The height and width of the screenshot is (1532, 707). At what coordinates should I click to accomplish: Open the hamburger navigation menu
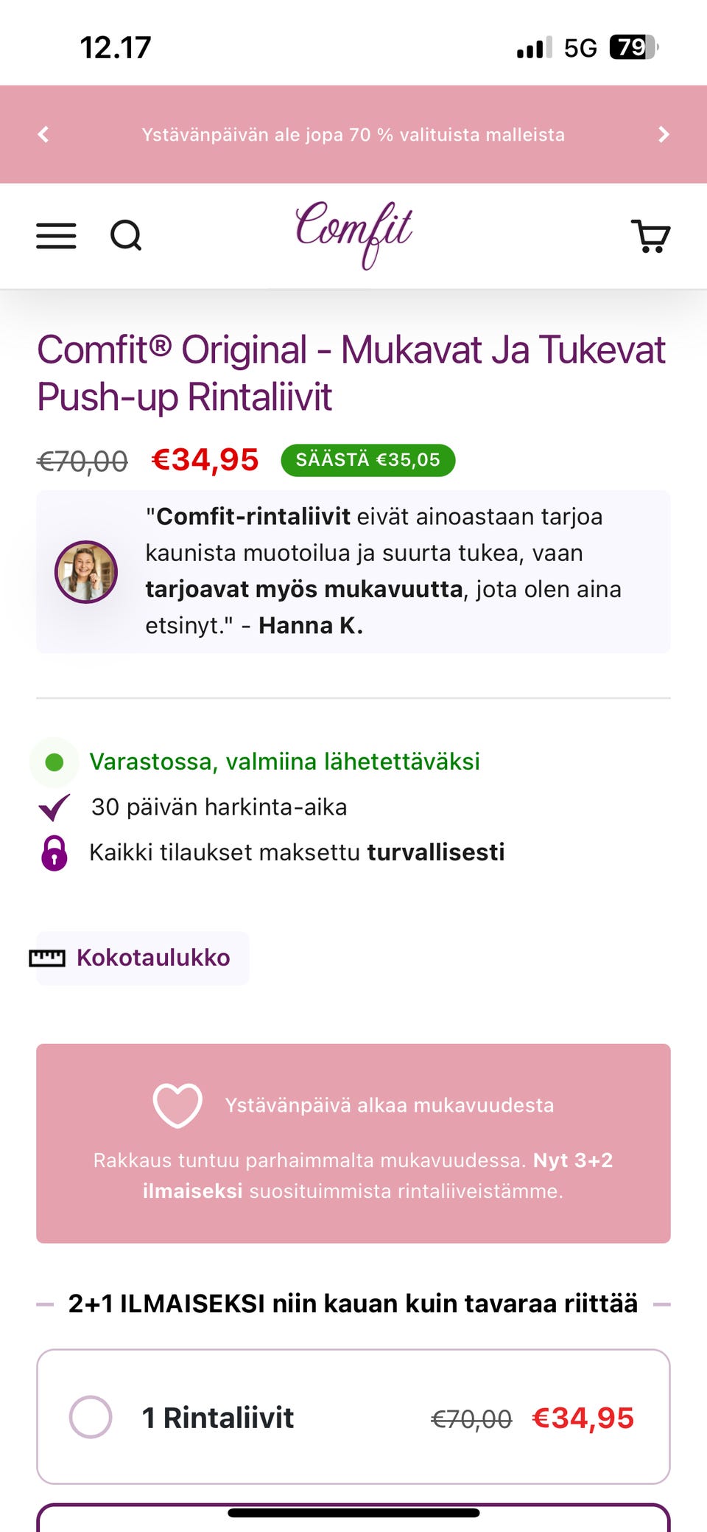point(56,235)
